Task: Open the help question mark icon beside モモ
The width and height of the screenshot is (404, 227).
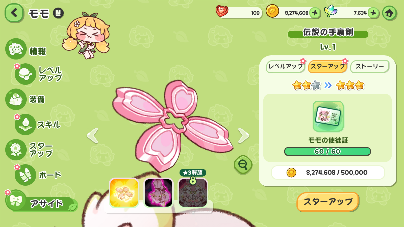Action: coord(58,13)
